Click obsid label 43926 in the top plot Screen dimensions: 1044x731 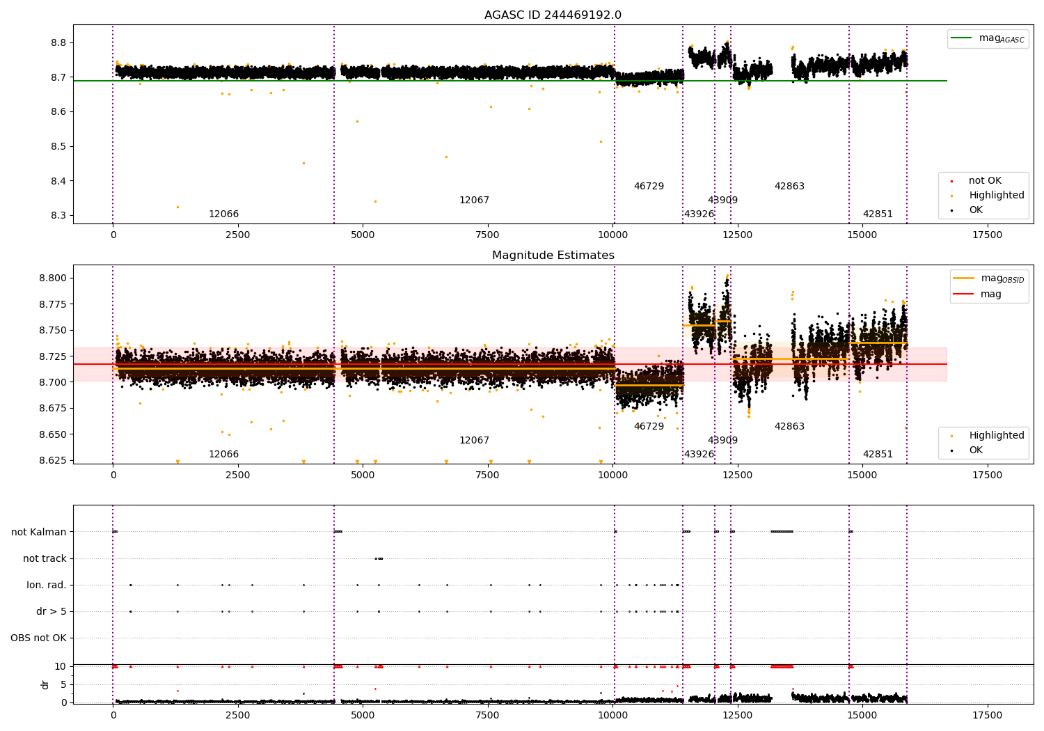[x=699, y=214]
